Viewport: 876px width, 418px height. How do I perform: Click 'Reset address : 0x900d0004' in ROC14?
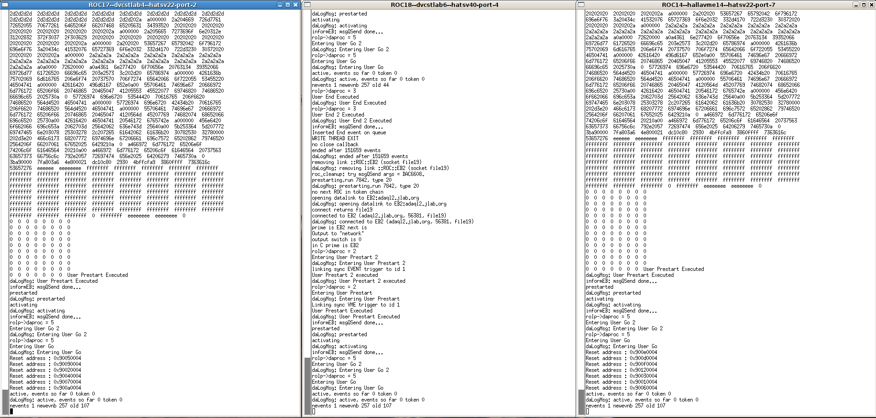(621, 358)
